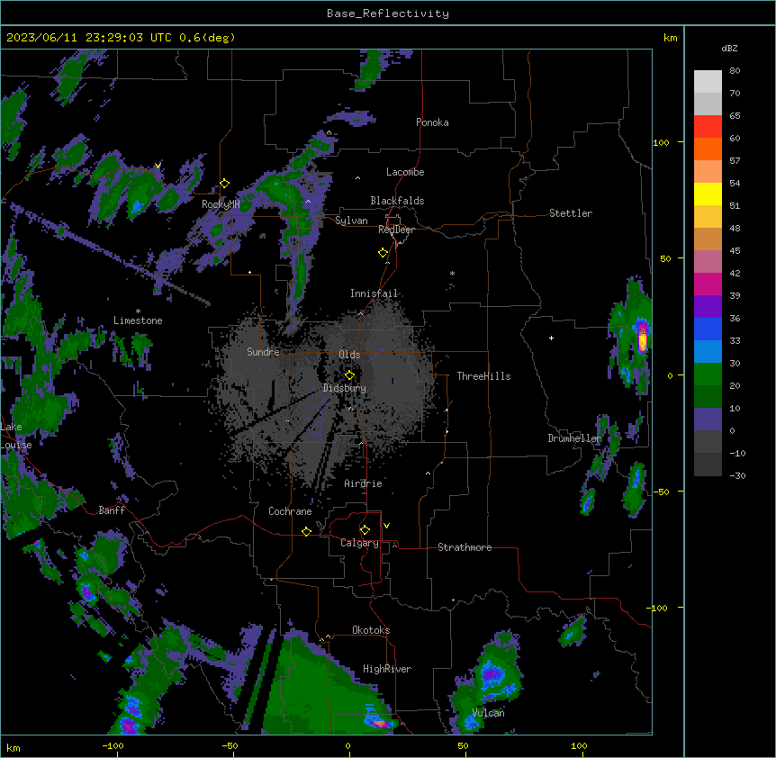Pick the yellow 54-51 dBZ legend swatch
Screen dimensions: 776x758
[708, 194]
